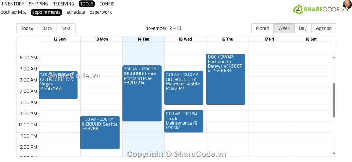Image resolution: width=352 pixels, height=162 pixels.
Task: Select the 13 Mon column header
Action: (102, 39)
